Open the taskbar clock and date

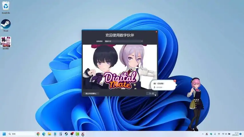pos(237,134)
